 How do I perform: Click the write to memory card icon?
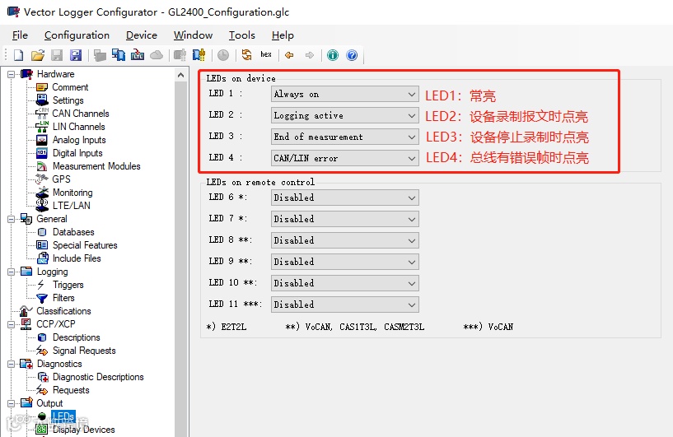coord(119,55)
